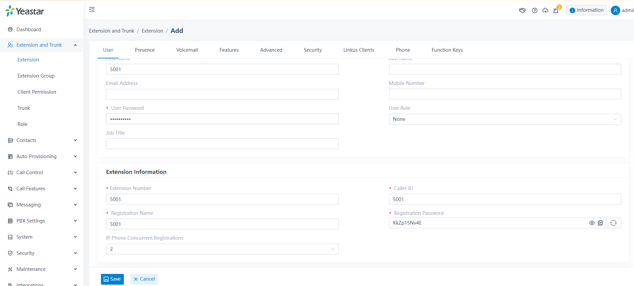The height and width of the screenshot is (286, 634).
Task: Copy the registration password with the copy icon
Action: 600,223
